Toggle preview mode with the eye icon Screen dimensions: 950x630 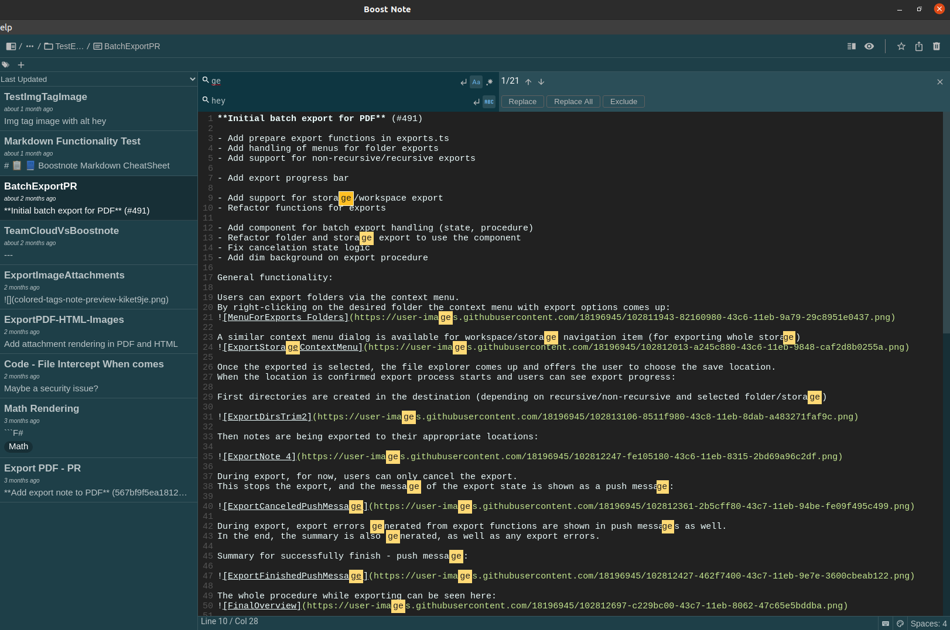coord(869,46)
